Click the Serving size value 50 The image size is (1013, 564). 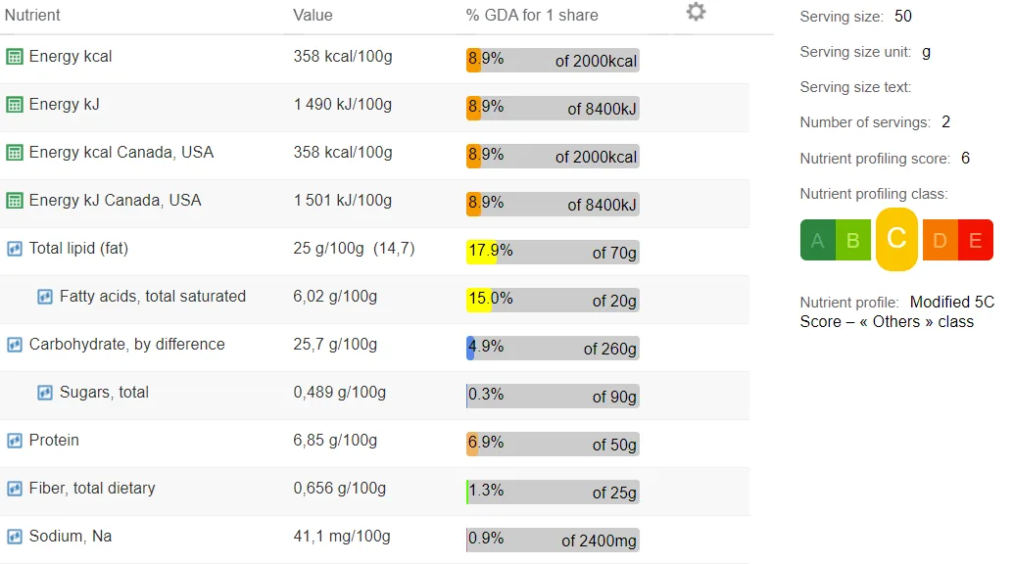pyautogui.click(x=903, y=16)
